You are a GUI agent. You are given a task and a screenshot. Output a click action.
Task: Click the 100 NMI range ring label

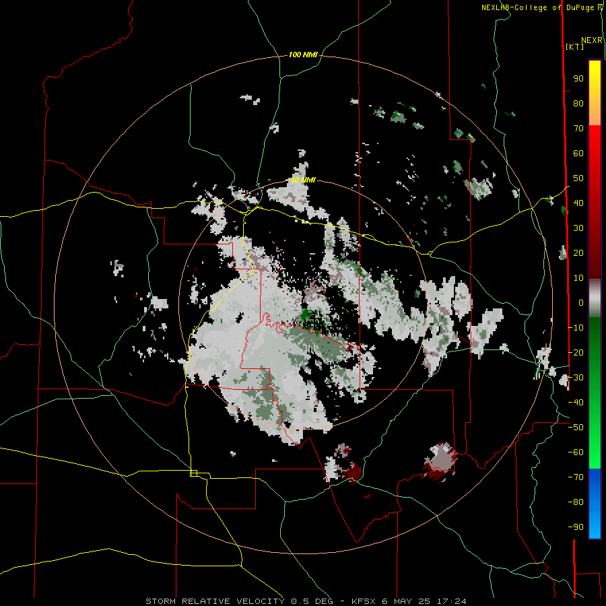point(303,55)
